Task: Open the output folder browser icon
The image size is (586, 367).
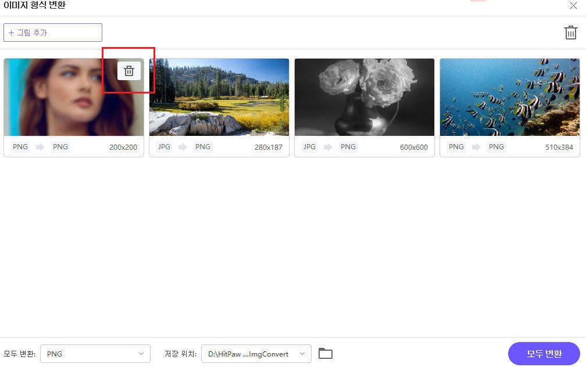Action: click(x=326, y=354)
